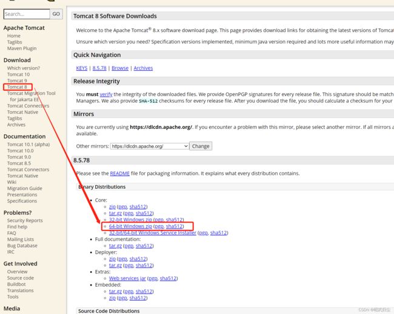Open Tomcat Native link under Download

coord(22,112)
